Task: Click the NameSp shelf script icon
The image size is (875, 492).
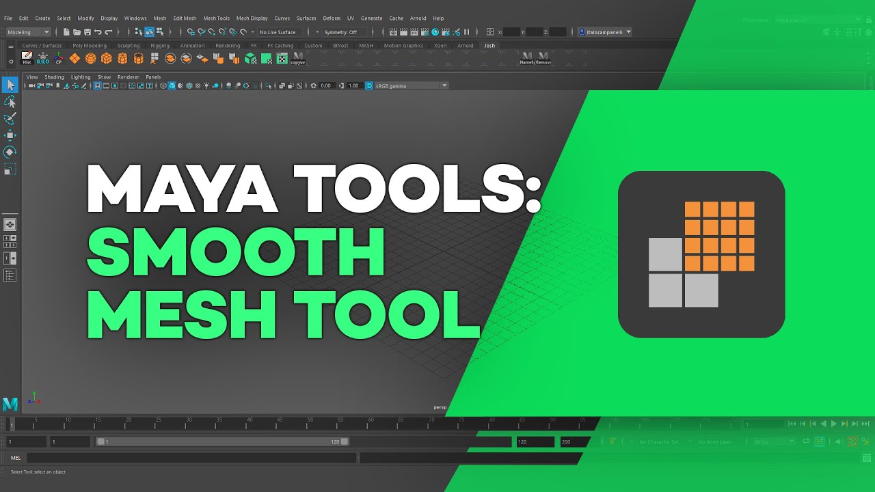Action: (527, 58)
